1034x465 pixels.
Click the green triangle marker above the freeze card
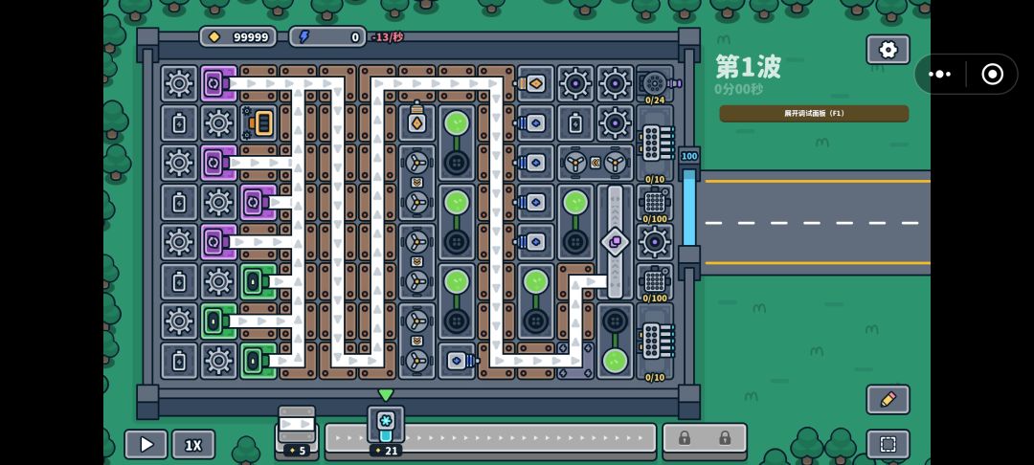coord(386,394)
